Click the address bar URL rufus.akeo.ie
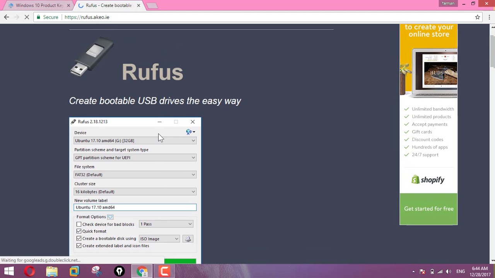The width and height of the screenshot is (495, 278). tap(87, 17)
